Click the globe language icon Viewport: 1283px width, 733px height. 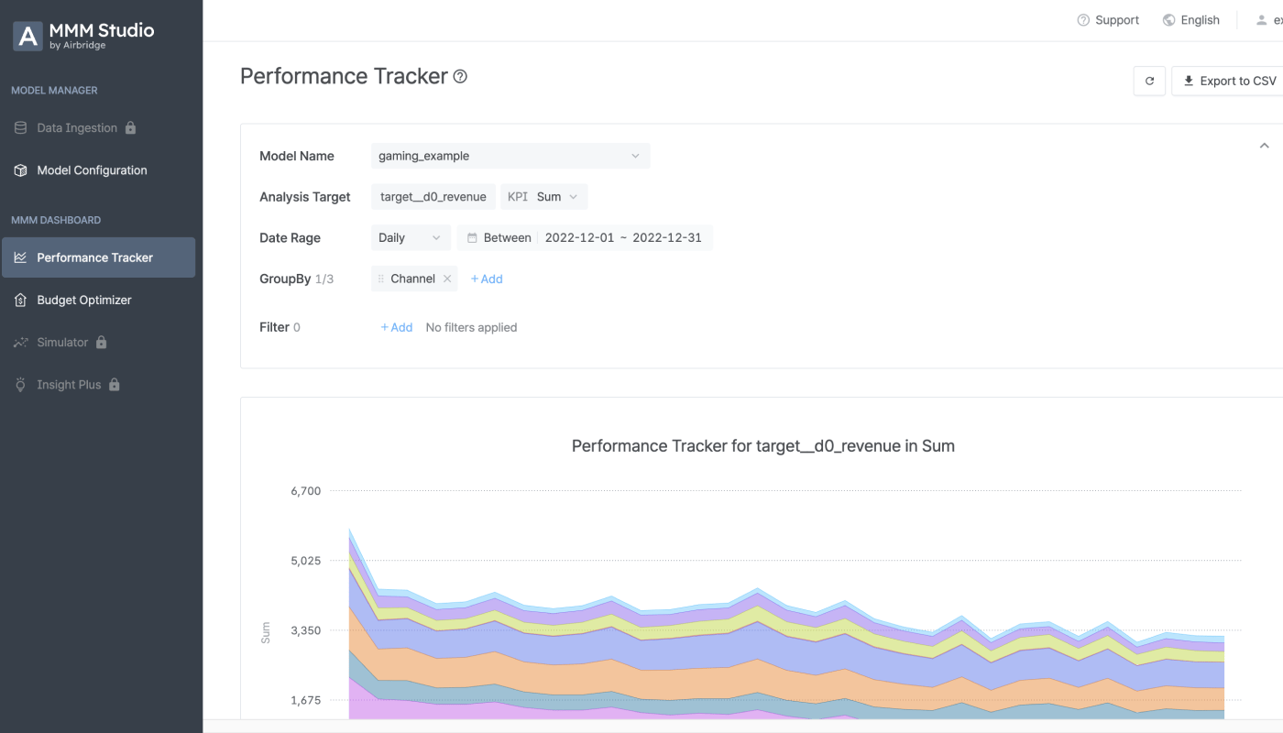(1168, 20)
